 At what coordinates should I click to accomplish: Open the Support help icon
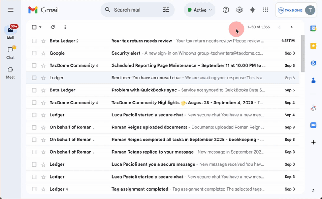point(226,10)
